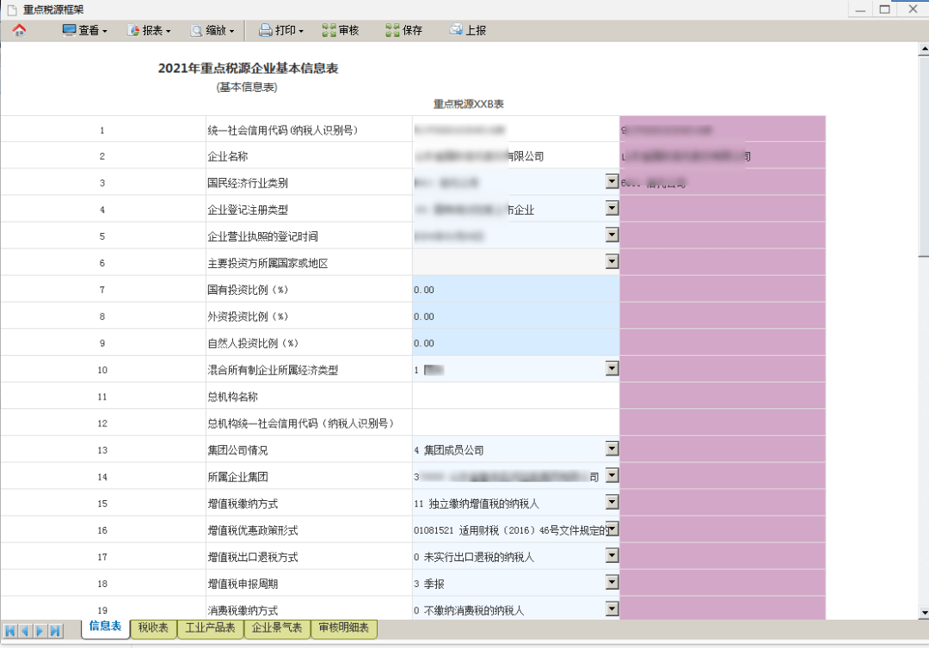Click the 企业名称 value cell
This screenshot has height=648, width=929.
coord(515,156)
